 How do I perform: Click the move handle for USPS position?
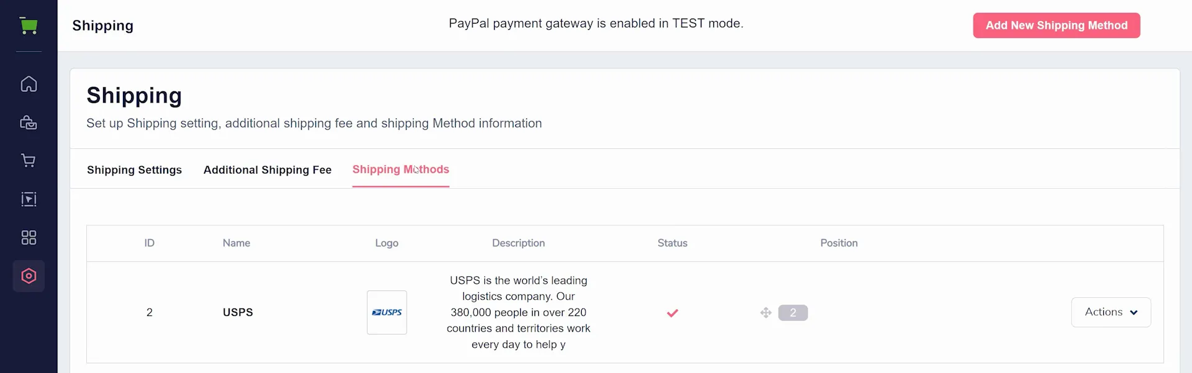(766, 313)
